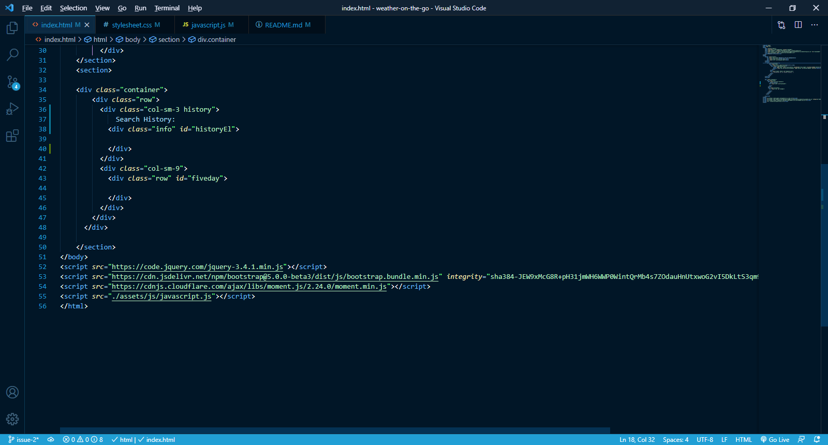This screenshot has height=445, width=828.
Task: Open the Selection menu
Action: click(x=73, y=8)
